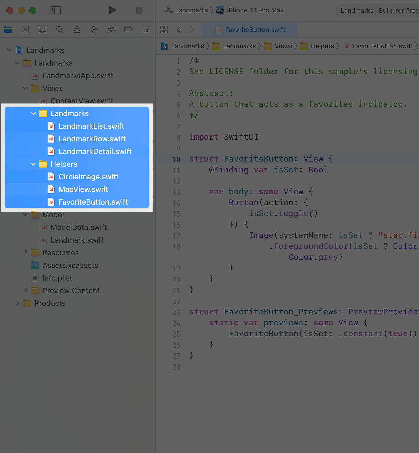Click the Landmarks build status field

[x=378, y=10]
